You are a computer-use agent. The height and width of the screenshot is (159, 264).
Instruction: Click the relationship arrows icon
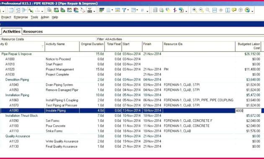coord(83,10)
